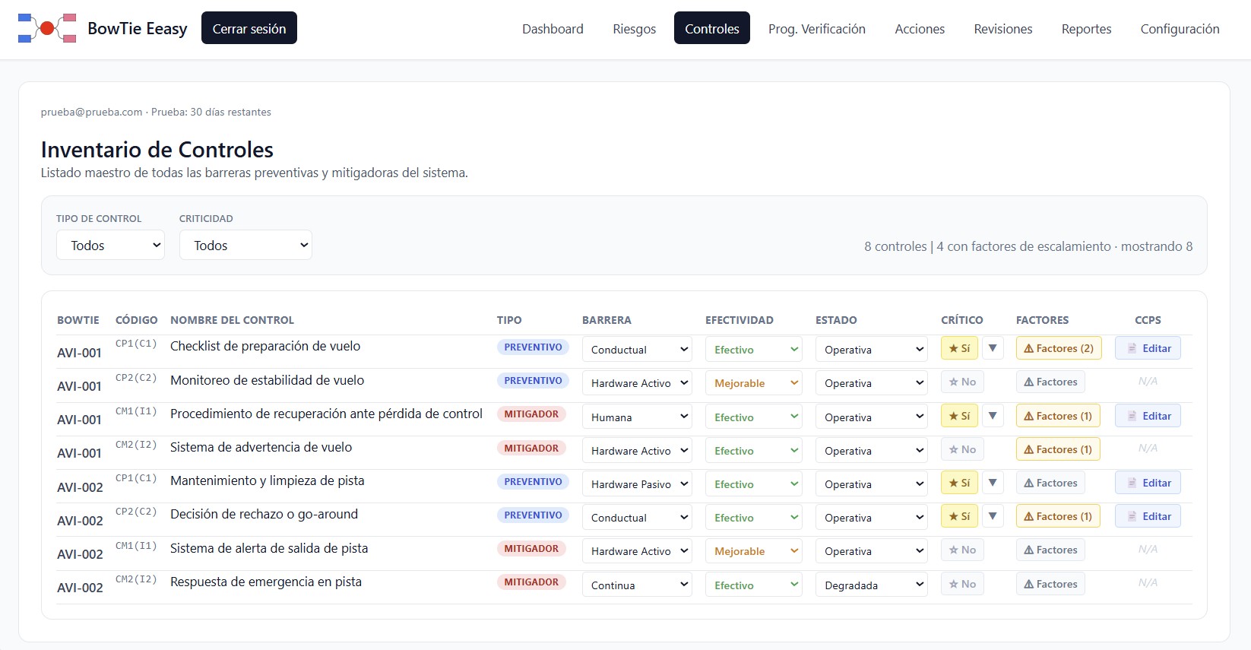Viewport: 1251px width, 650px height.
Task: Open triangle expander beside Checklist de preparación critical
Action: pos(993,348)
